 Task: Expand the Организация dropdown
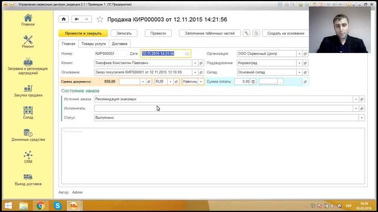[x=299, y=54]
